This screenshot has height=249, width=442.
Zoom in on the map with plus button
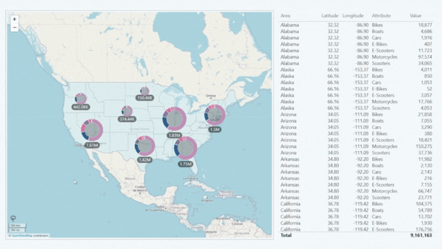click(14, 19)
